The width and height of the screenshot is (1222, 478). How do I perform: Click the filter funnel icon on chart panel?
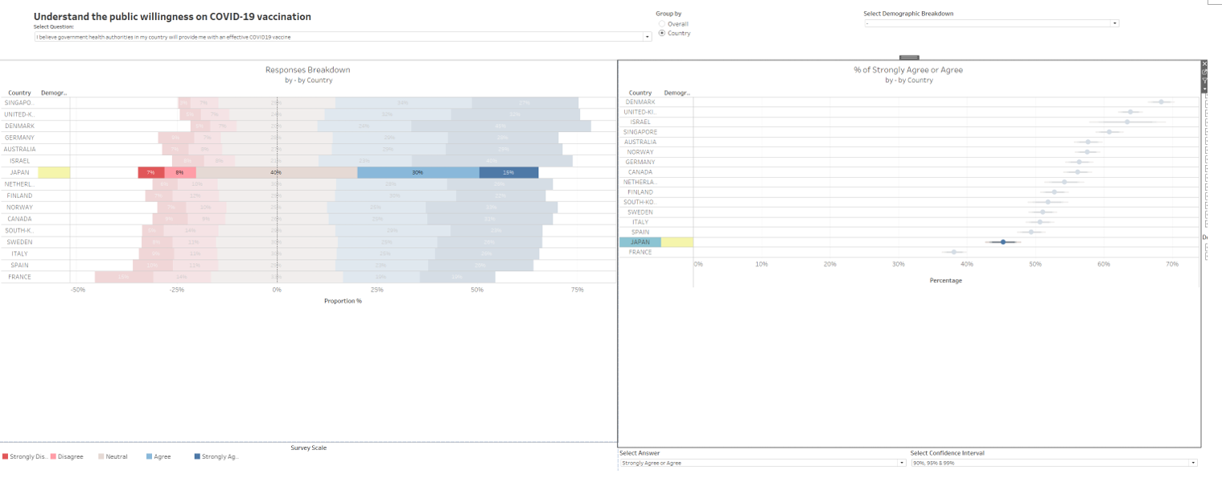1204,80
